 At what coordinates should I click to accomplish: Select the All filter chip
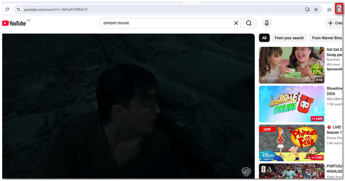click(x=264, y=38)
